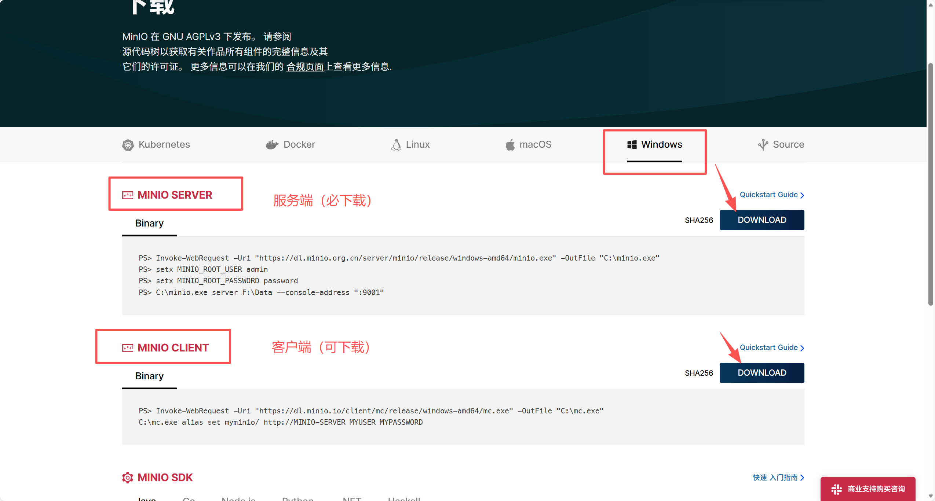Open the commercial support chat icon

[x=836, y=489]
